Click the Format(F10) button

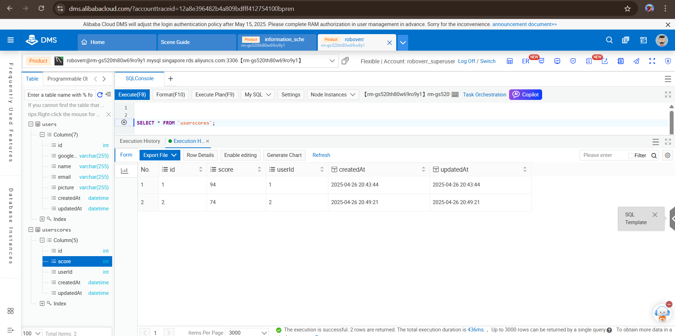coord(171,95)
